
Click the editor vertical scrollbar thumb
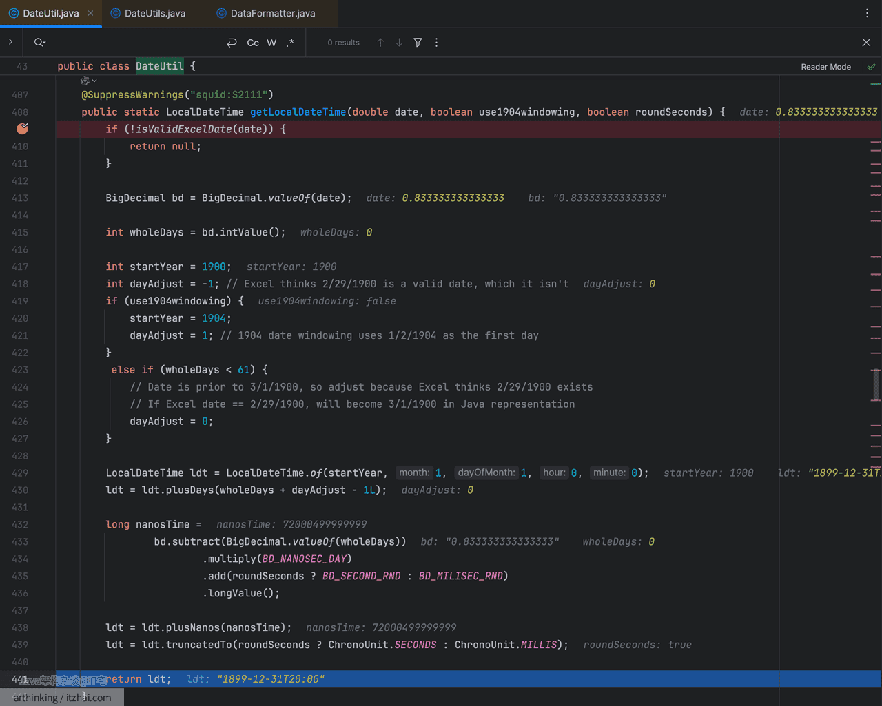876,384
